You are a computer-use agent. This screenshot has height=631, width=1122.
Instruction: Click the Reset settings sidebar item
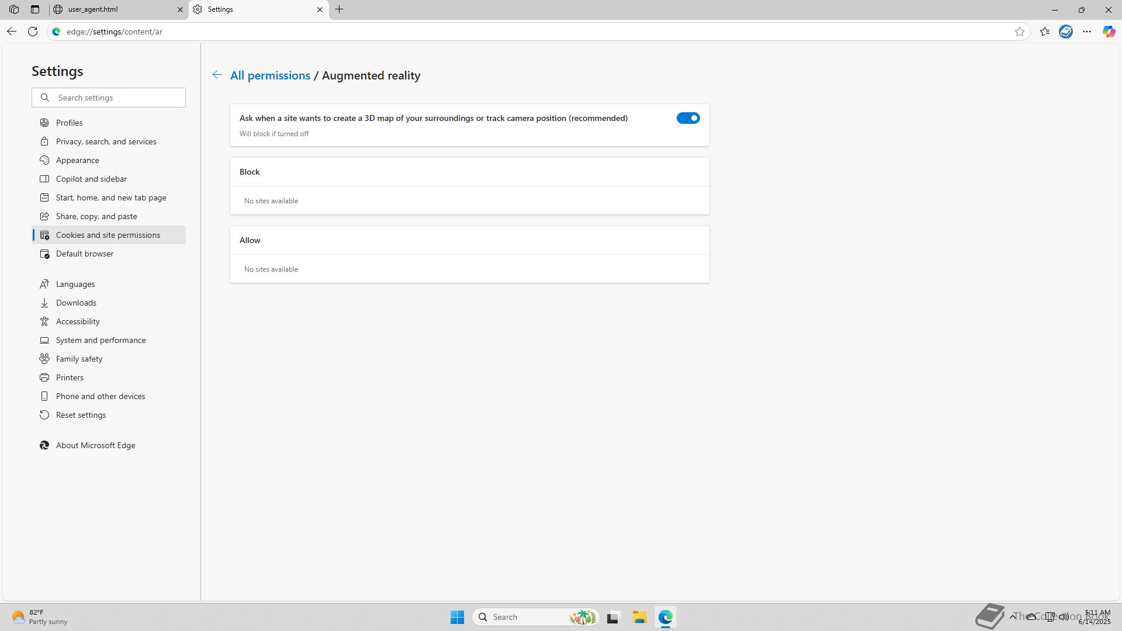[x=81, y=415]
